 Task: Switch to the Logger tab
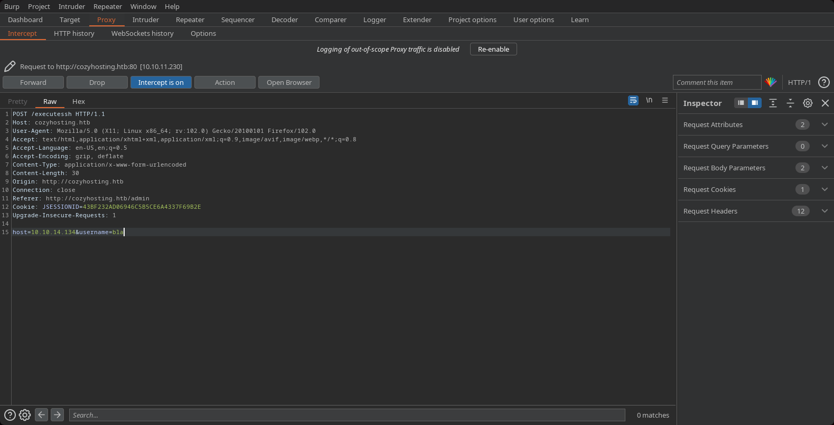point(374,20)
